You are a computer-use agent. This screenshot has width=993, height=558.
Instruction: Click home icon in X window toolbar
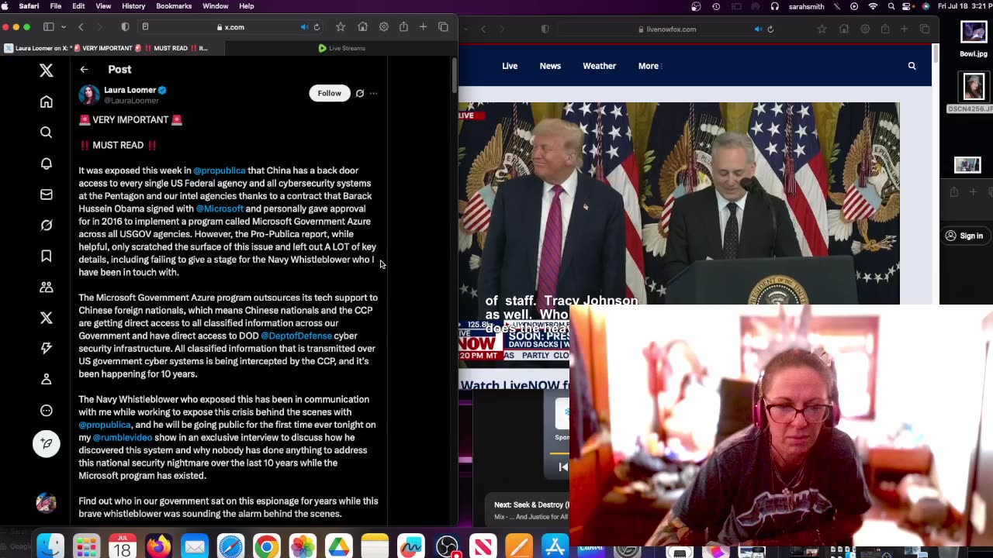(x=362, y=27)
